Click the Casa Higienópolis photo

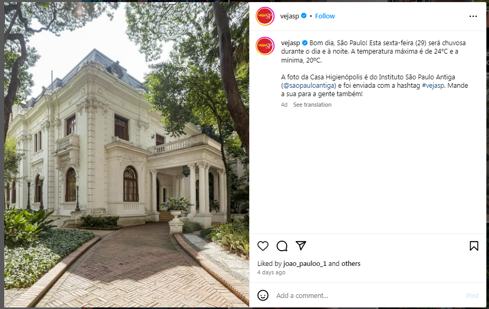(126, 154)
